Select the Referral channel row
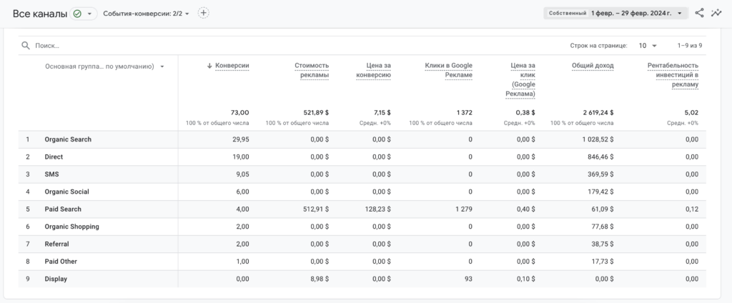 click(362, 244)
